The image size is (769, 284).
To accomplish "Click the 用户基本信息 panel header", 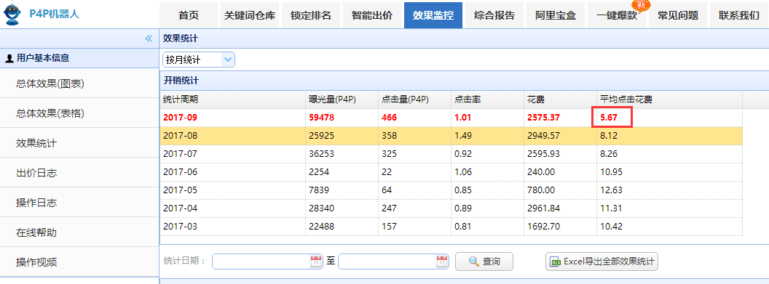I will coord(79,58).
